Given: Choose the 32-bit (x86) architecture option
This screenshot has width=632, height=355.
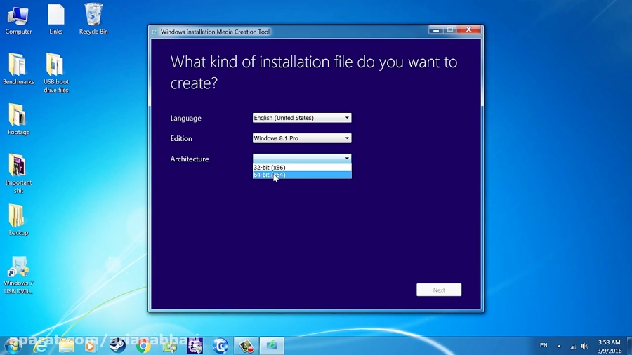Looking at the screenshot, I should (302, 168).
